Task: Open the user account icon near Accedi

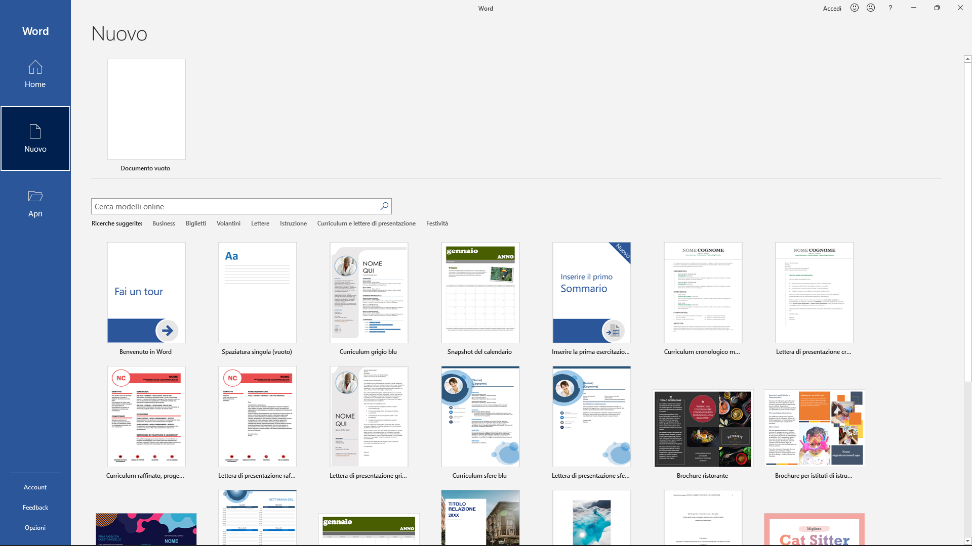Action: [x=871, y=8]
